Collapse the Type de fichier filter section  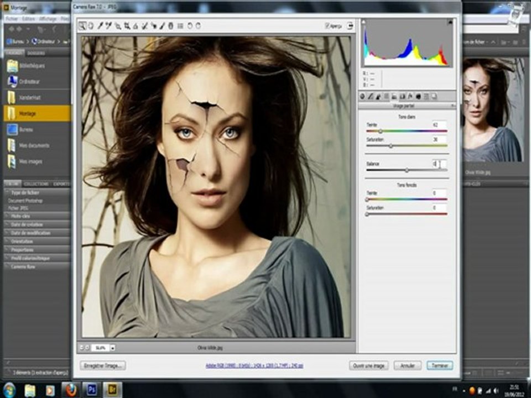[7, 192]
